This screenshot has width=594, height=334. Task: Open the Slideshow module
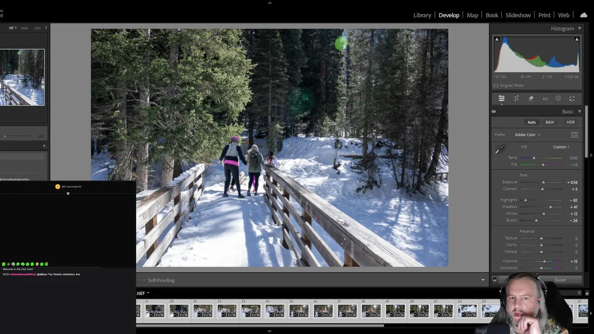(518, 15)
